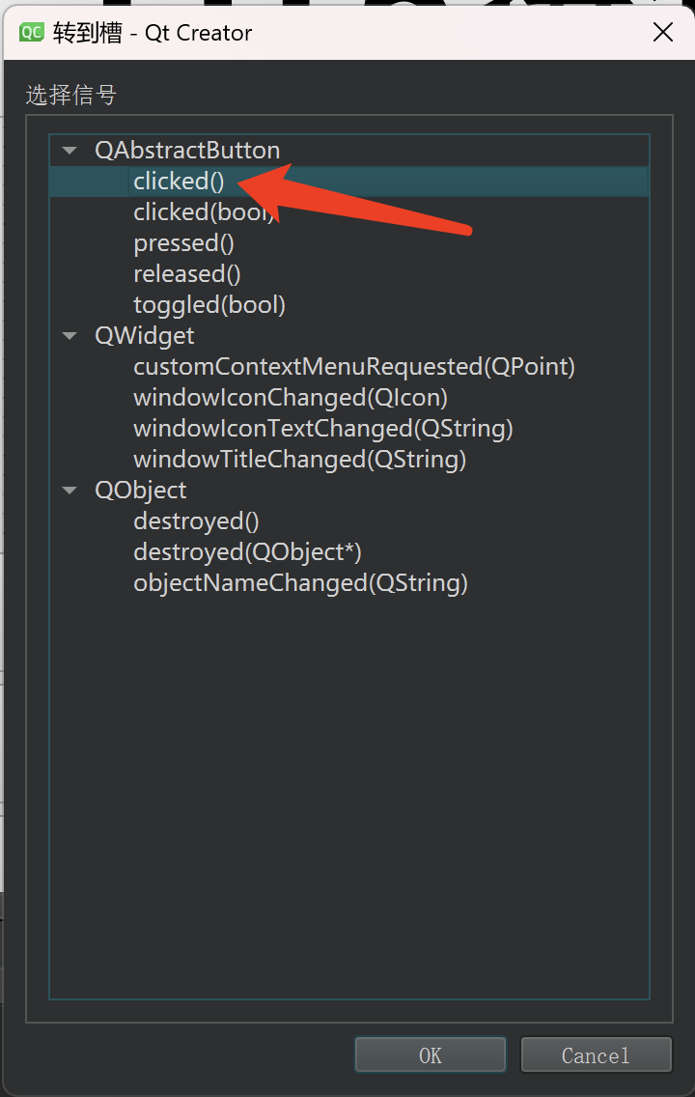The width and height of the screenshot is (695, 1097).
Task: Click the QAbstractButton group label
Action: (x=186, y=150)
